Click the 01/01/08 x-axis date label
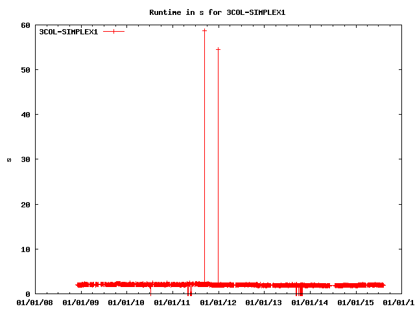415x311 pixels. (35, 302)
